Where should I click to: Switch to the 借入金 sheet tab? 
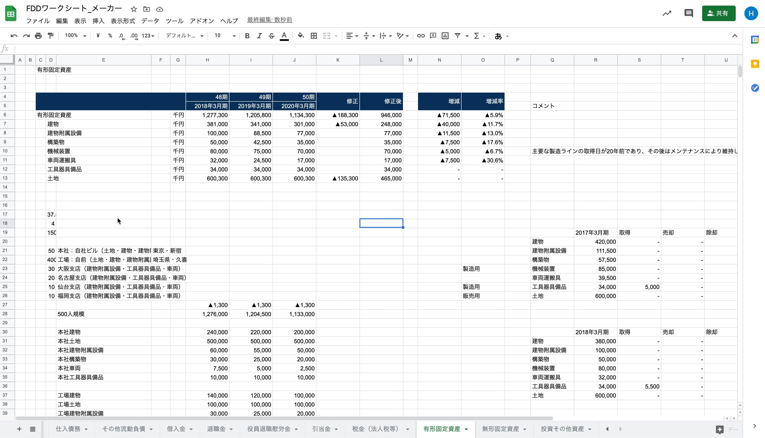pos(176,429)
